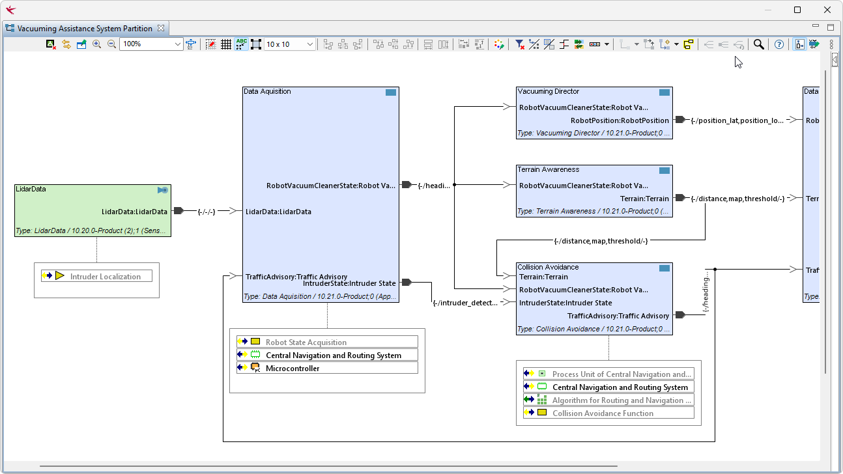The width and height of the screenshot is (843, 474).
Task: Click the clear filter funnel icon
Action: tap(520, 44)
